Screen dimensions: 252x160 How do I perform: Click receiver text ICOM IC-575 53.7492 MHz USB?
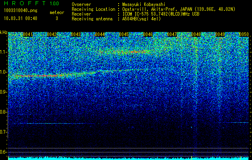tap(161, 14)
